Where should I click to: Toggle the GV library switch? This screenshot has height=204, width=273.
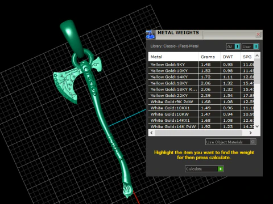tap(233, 46)
